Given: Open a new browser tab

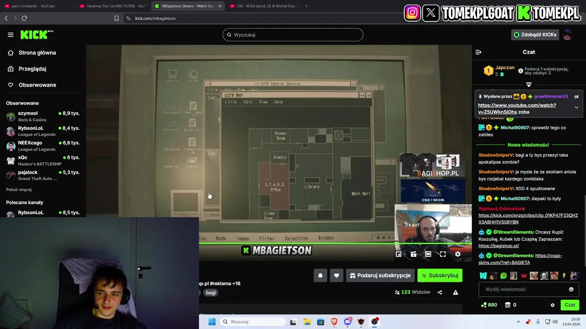Looking at the screenshot, I should pyautogui.click(x=306, y=6).
